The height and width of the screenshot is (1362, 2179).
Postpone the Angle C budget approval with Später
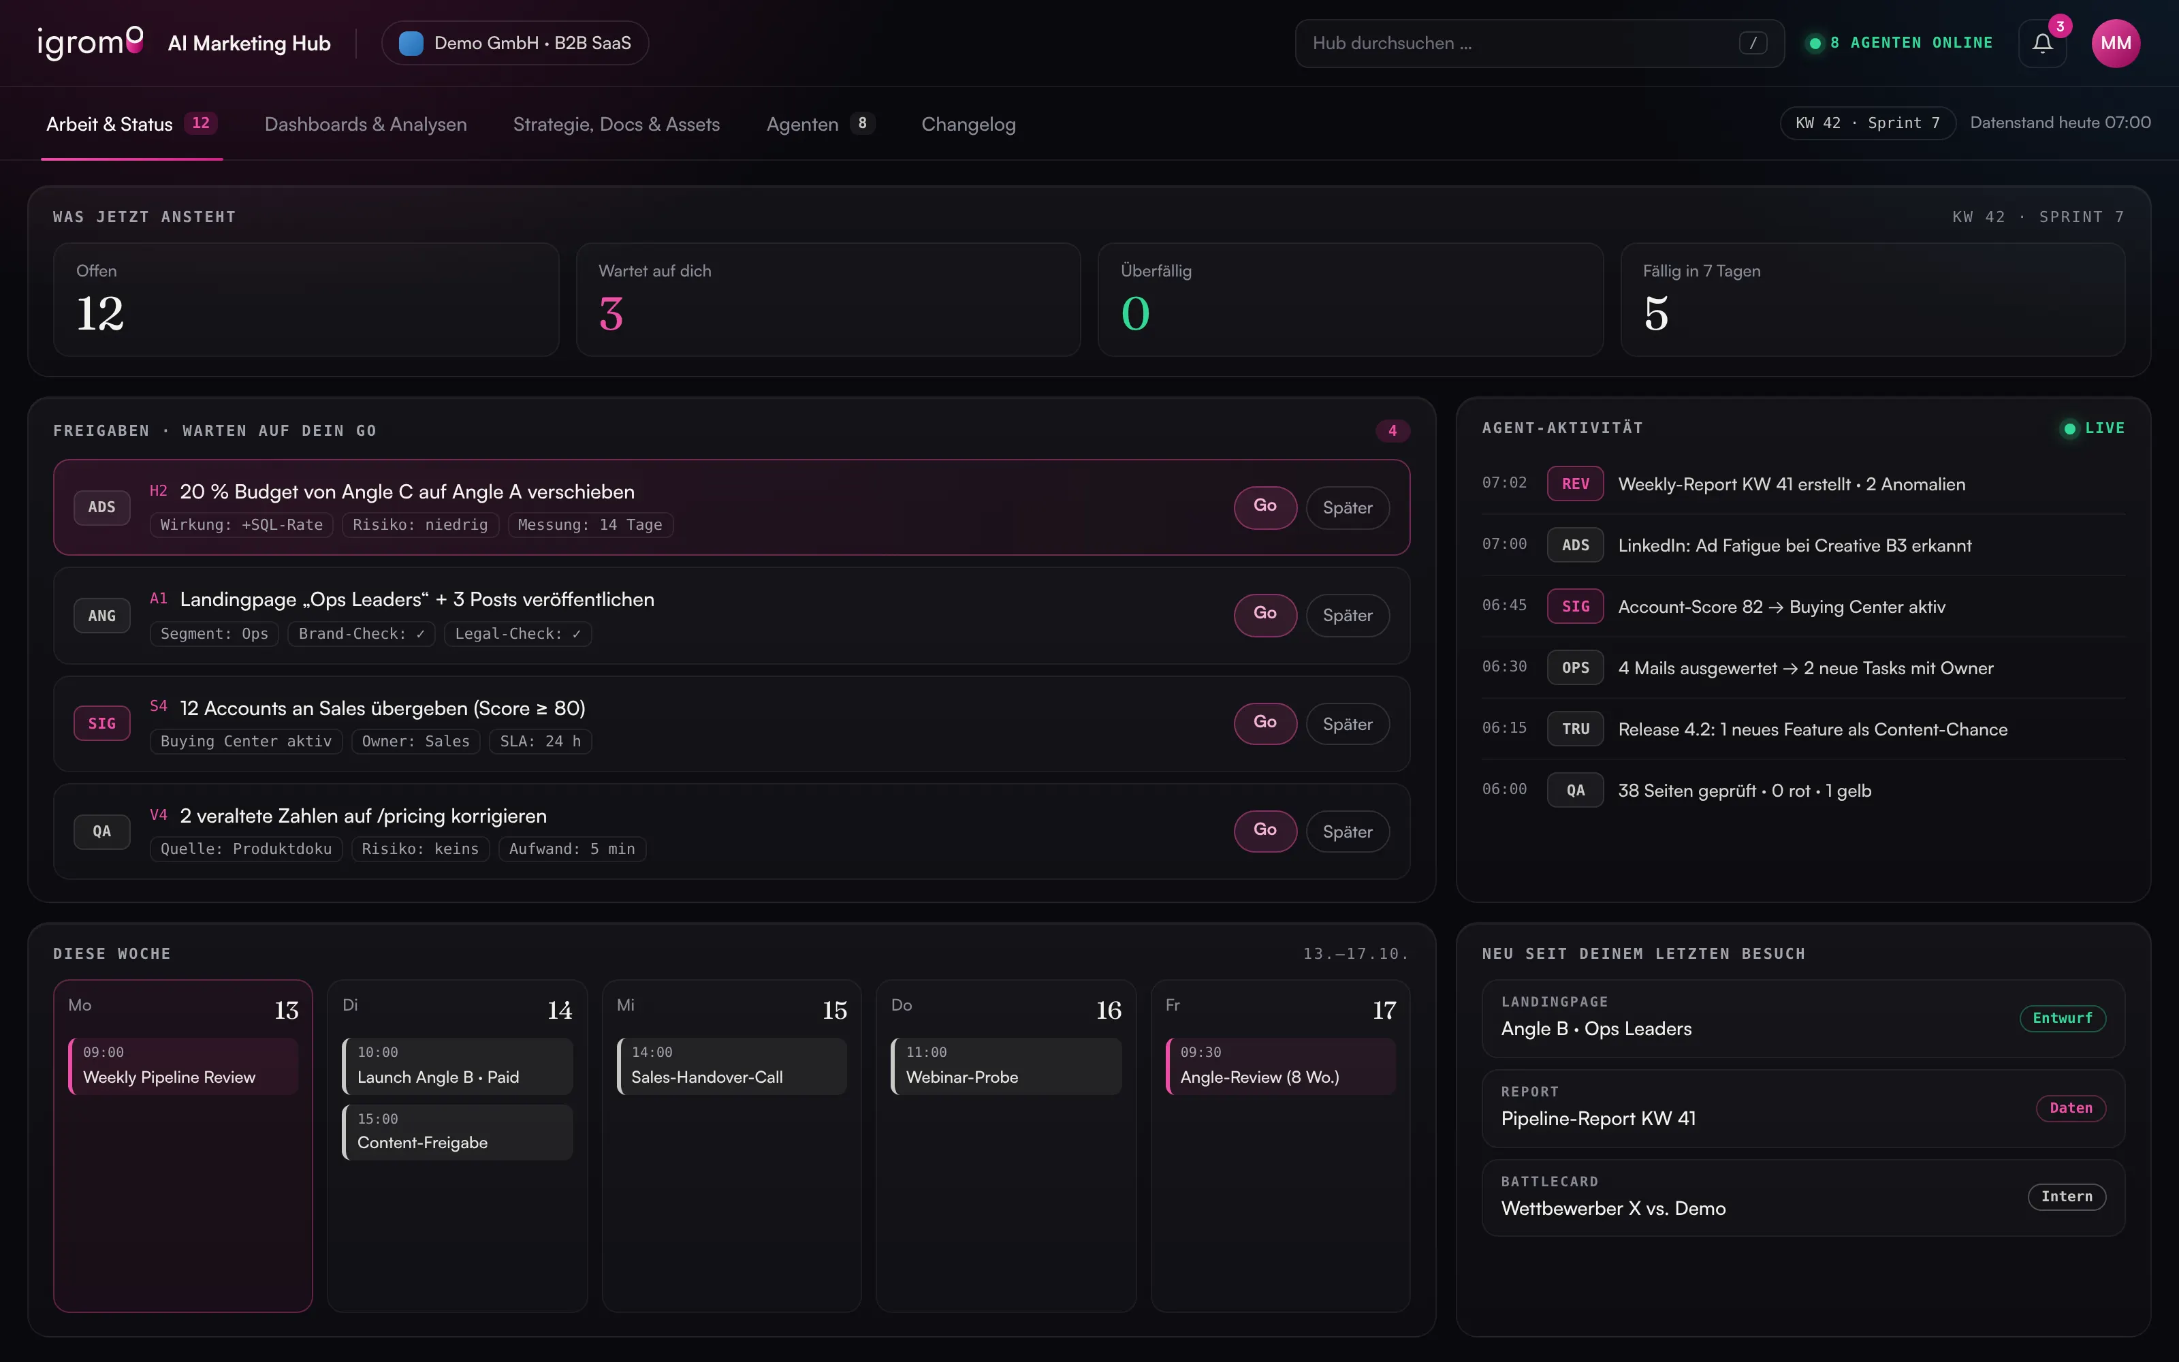click(1348, 507)
